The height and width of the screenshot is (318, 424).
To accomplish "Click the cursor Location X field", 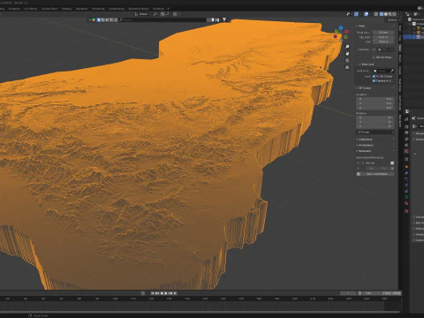I will pyautogui.click(x=375, y=99).
